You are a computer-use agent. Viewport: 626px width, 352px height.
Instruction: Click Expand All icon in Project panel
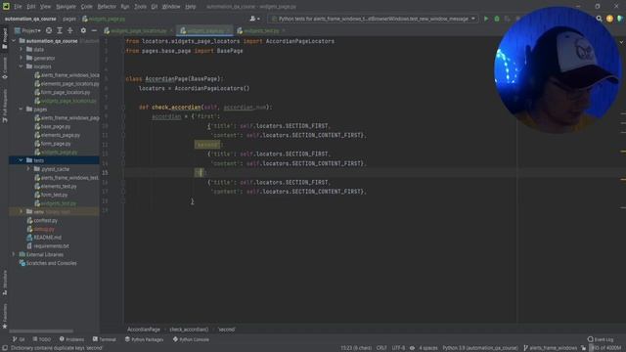(x=60, y=30)
